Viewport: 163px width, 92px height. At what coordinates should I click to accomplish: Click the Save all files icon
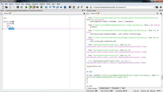click(x=14, y=7)
